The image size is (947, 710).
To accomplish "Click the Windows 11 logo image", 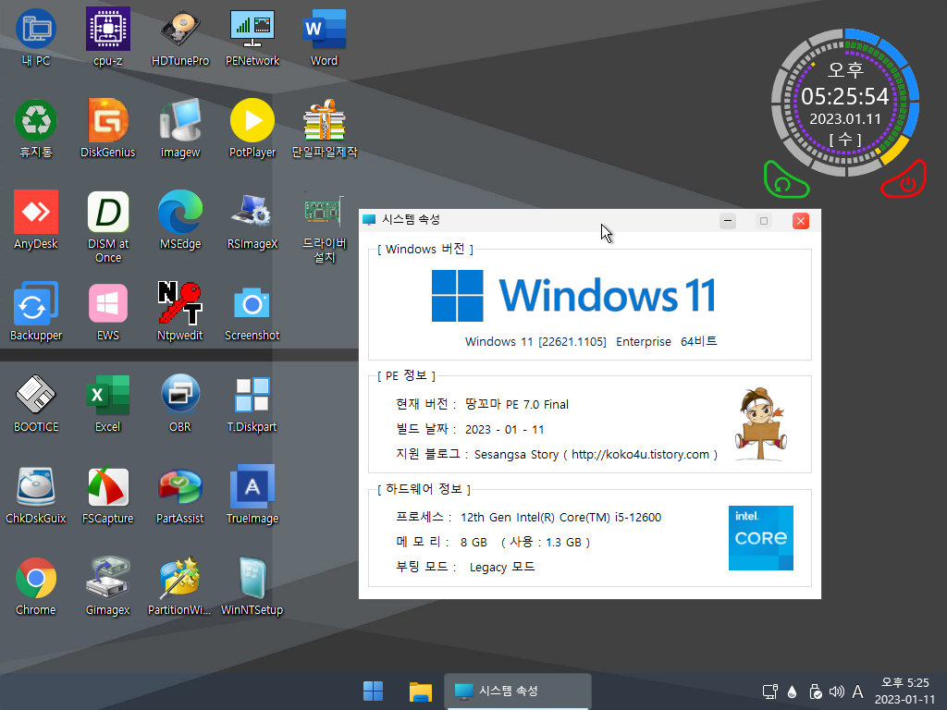I will click(573, 296).
